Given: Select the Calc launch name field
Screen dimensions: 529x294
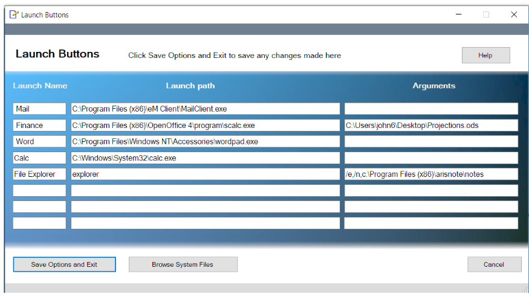Looking at the screenshot, I should (39, 158).
